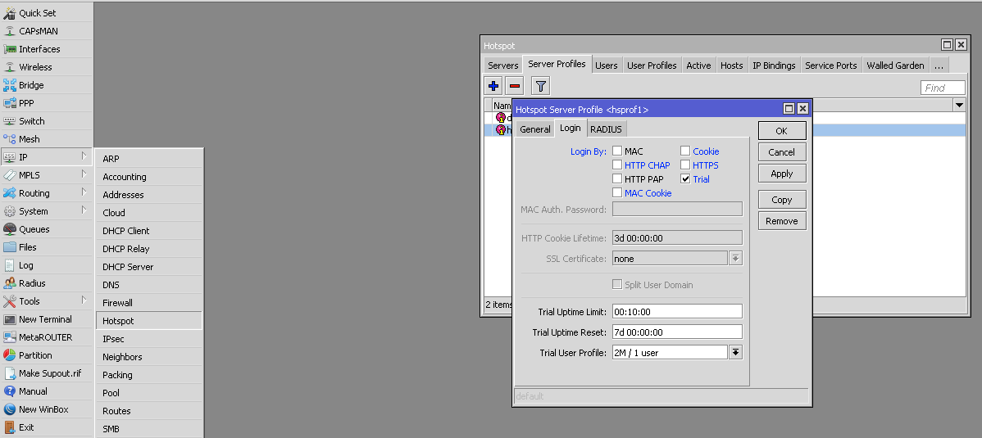Select the Wireless sidebar icon
Viewport: 982px width, 438px height.
(x=10, y=67)
